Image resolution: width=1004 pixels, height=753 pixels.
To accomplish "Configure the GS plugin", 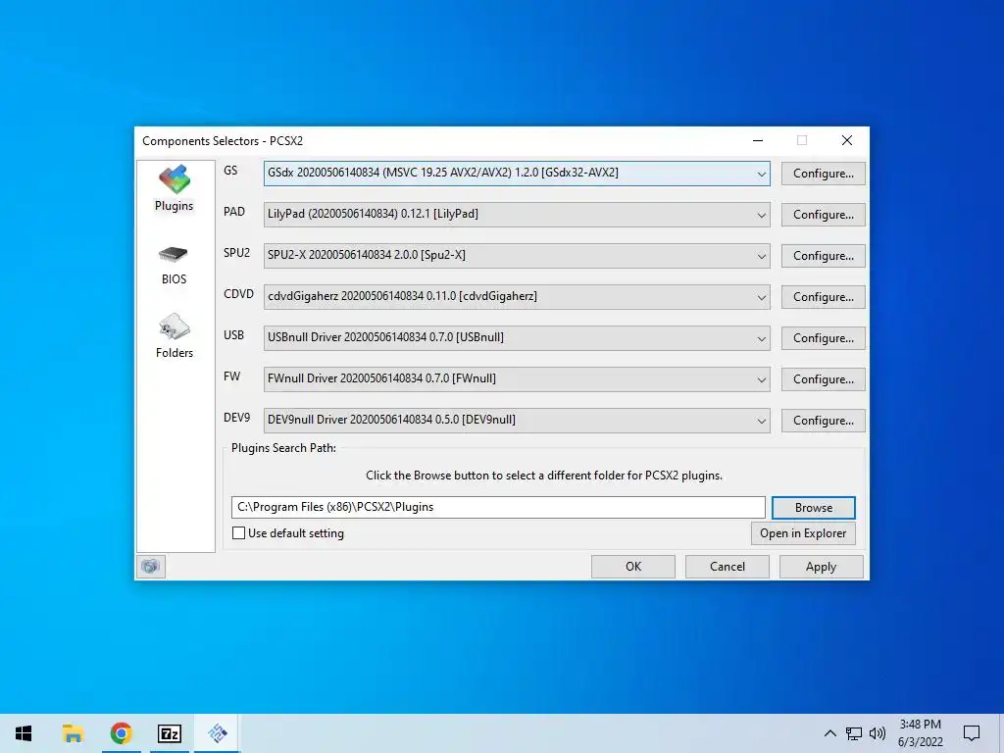I will point(823,174).
